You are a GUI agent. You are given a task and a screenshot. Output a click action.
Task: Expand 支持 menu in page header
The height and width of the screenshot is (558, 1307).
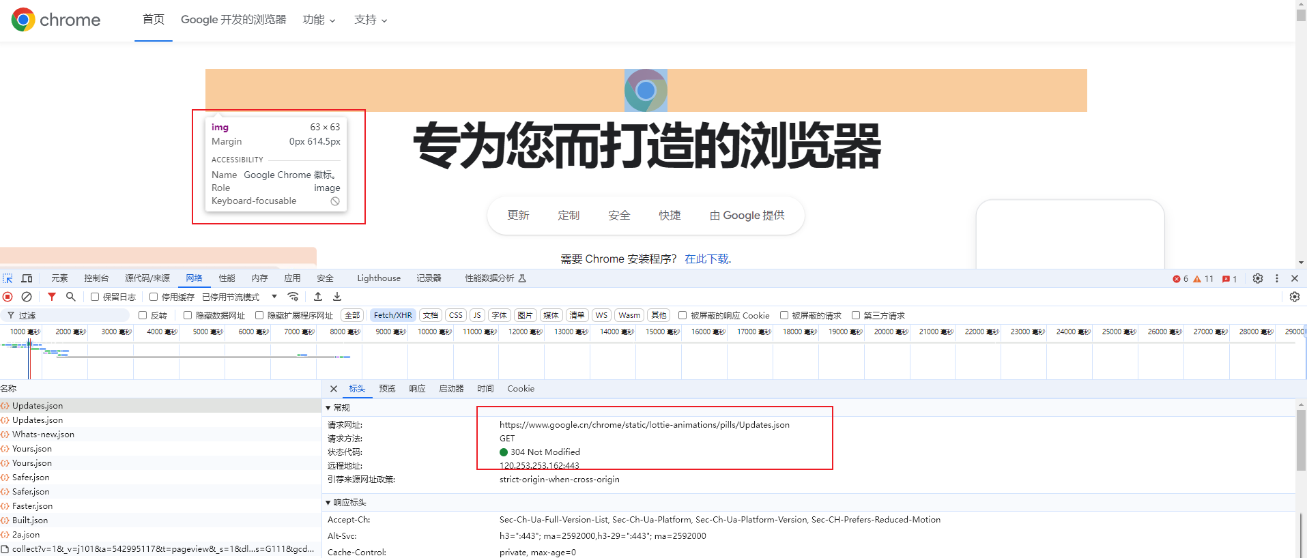point(371,20)
